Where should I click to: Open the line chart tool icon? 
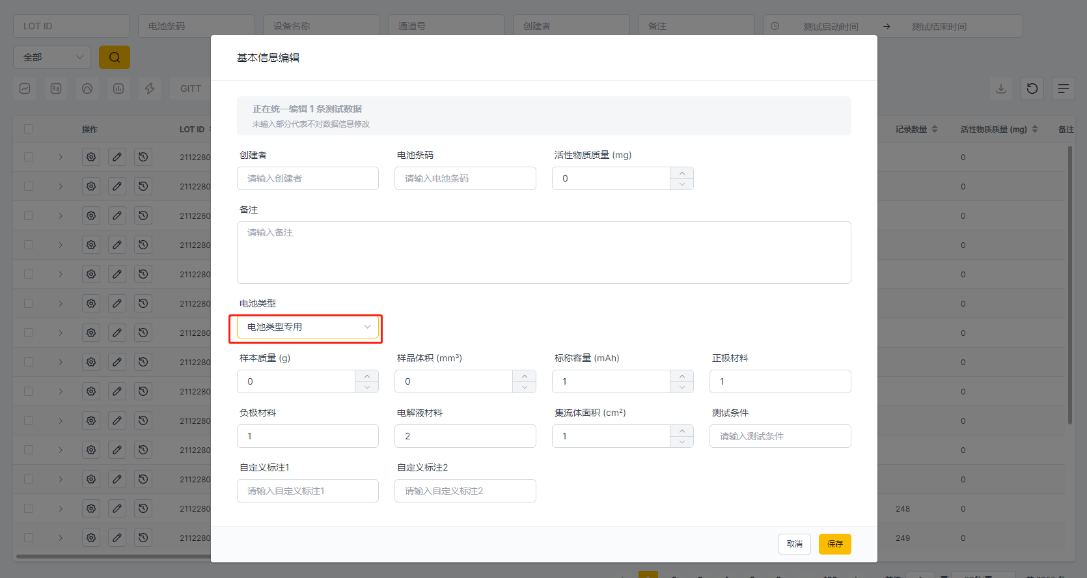click(x=25, y=89)
